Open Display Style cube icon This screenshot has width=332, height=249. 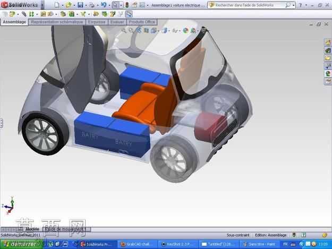click(164, 31)
